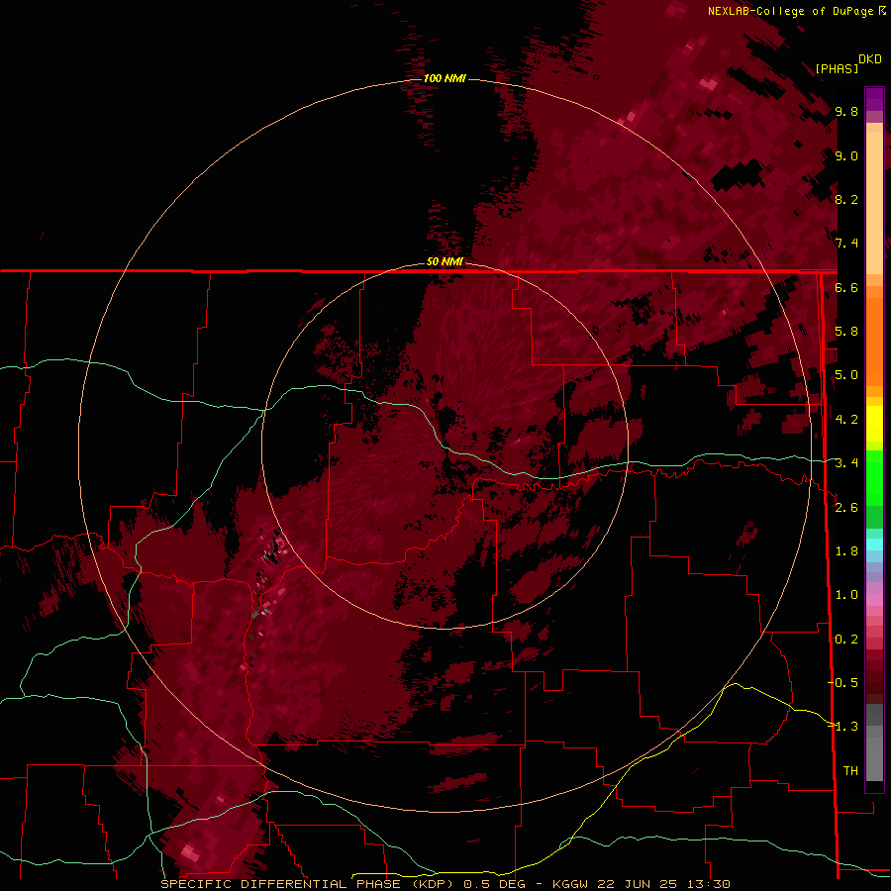The image size is (891, 891).
Task: Click the 13:30 timestamp
Action: point(708,884)
